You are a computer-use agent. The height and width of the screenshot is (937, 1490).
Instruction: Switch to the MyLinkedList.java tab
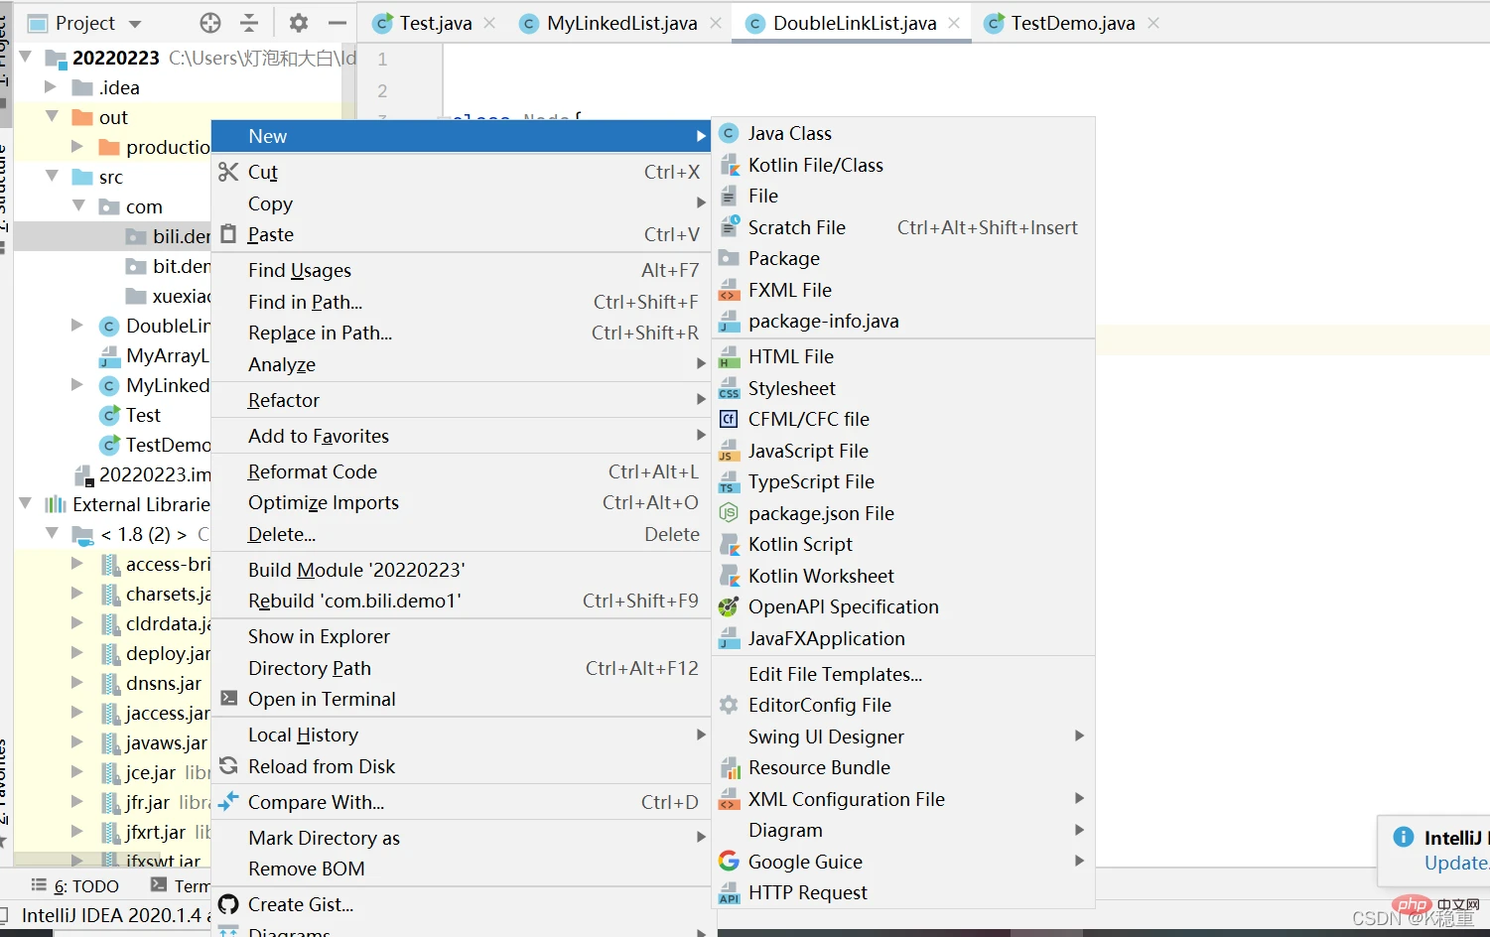pos(621,23)
